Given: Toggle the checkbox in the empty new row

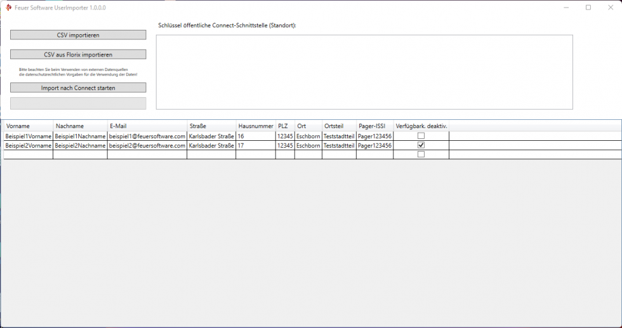Looking at the screenshot, I should [421, 154].
